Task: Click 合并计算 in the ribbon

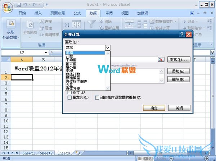Action: (160, 28)
